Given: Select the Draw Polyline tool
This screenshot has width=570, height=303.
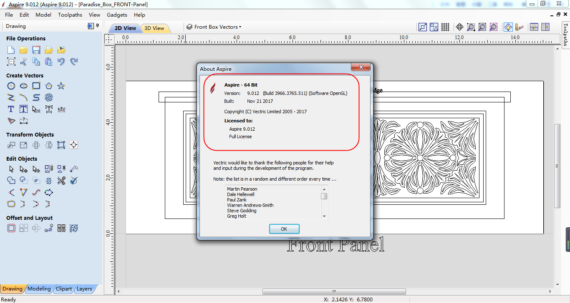Looking at the screenshot, I should click(x=11, y=97).
